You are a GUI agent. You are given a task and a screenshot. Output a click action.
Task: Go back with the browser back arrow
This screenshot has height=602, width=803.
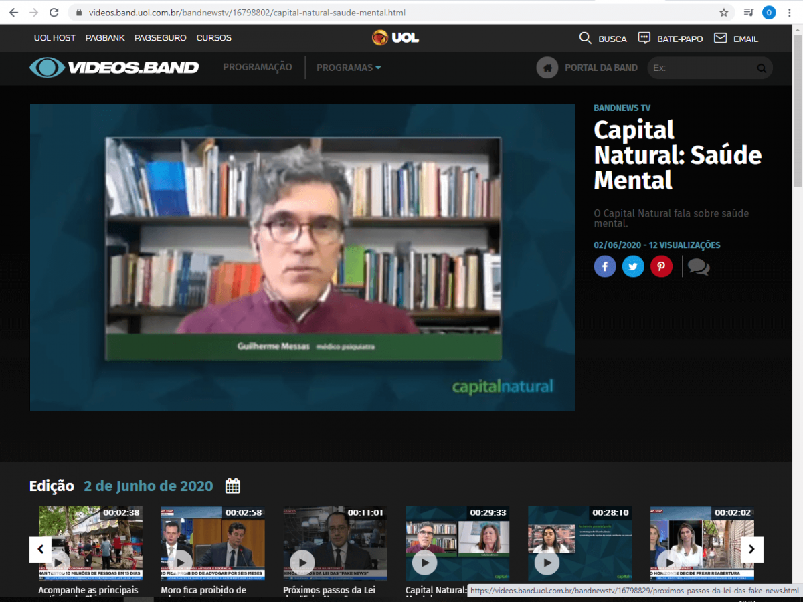coord(13,13)
